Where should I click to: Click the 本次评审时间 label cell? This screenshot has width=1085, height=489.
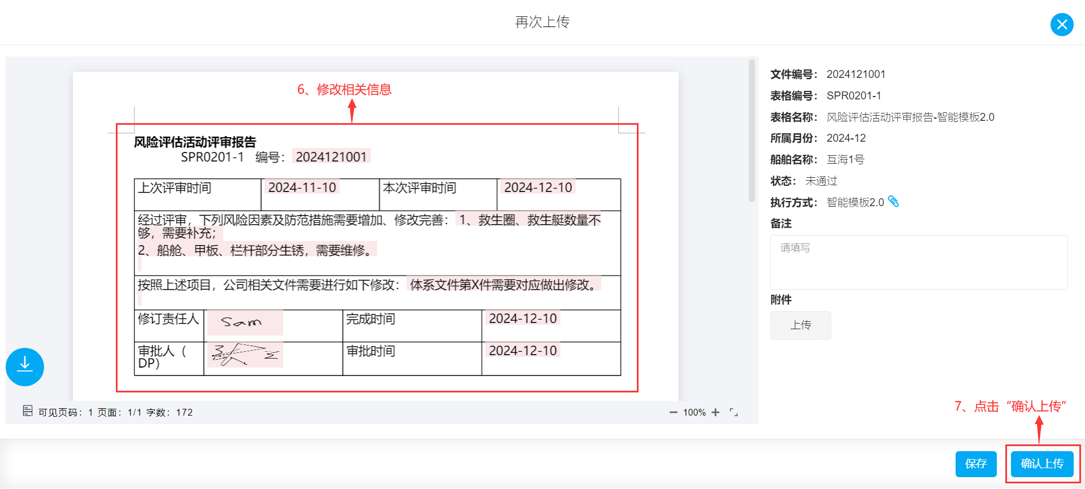[x=438, y=195]
